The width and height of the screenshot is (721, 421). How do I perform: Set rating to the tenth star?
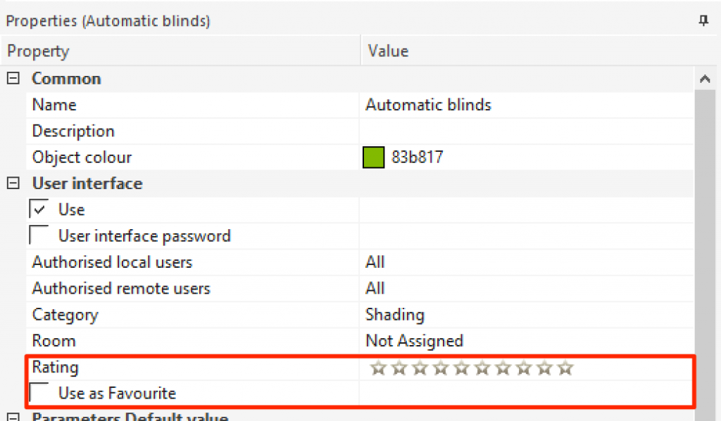tap(565, 368)
